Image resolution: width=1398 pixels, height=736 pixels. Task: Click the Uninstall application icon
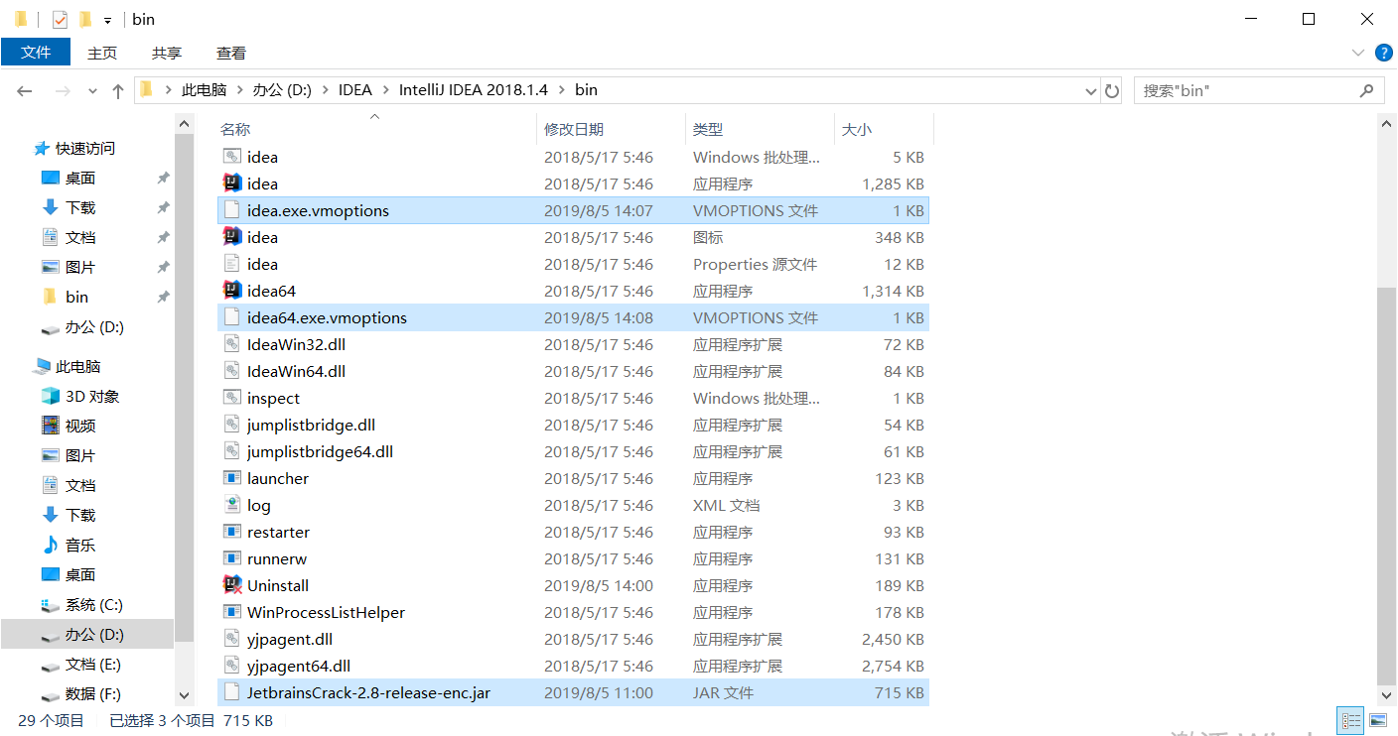[x=231, y=585]
